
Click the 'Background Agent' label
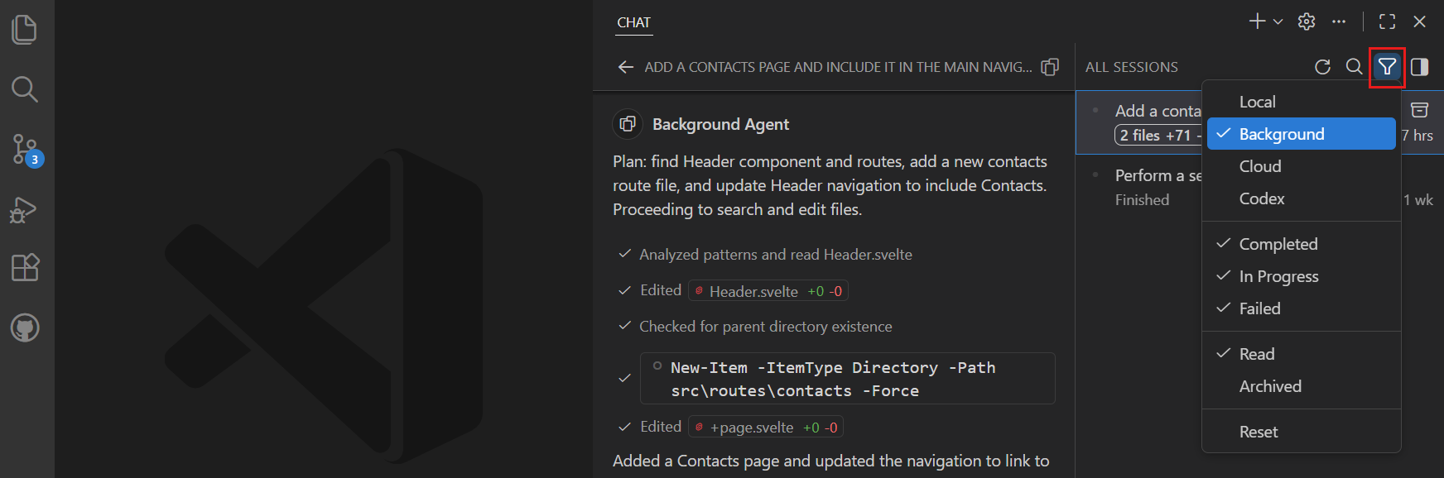pos(720,124)
